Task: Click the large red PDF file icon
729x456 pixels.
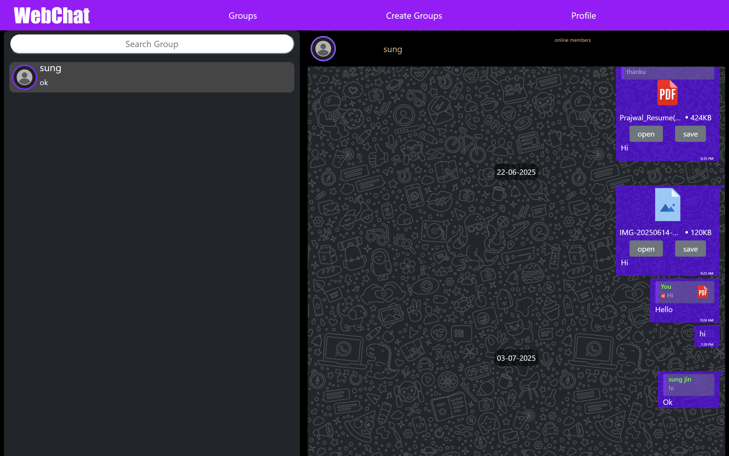Action: coord(667,93)
